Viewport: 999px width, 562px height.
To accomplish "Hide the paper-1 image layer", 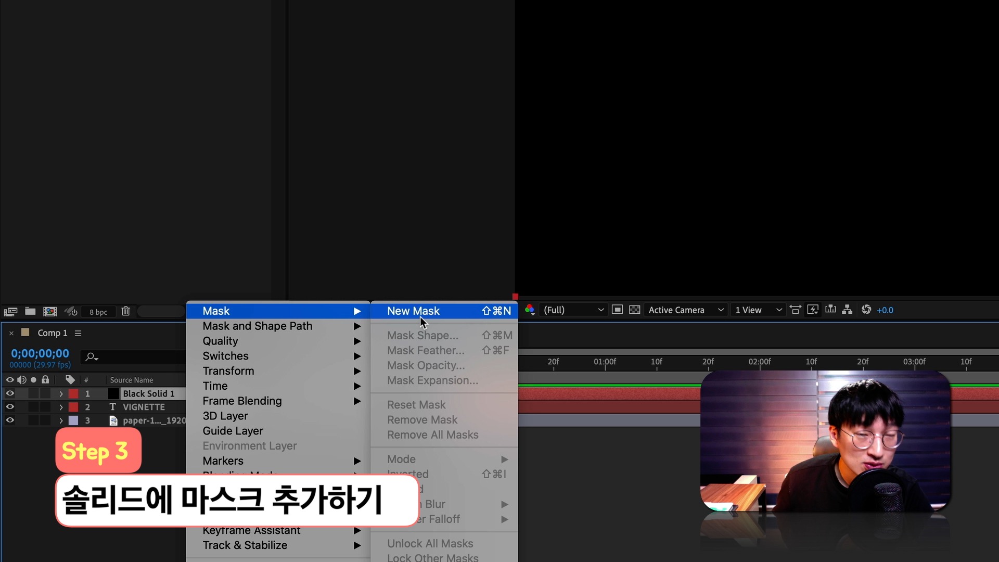I will (x=9, y=420).
